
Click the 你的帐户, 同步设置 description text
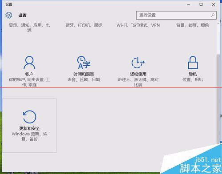(29, 82)
